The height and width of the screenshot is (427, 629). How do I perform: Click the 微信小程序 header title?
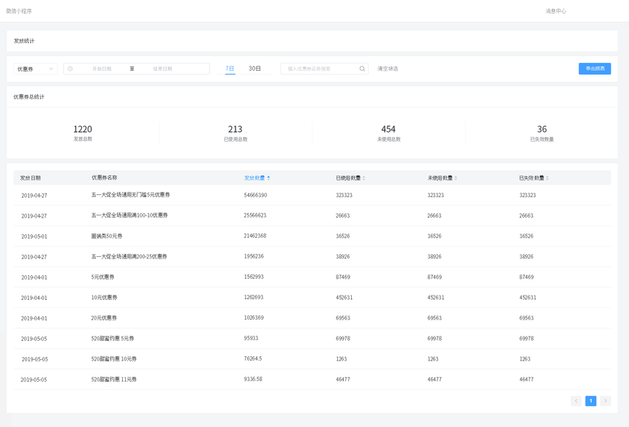coord(19,11)
